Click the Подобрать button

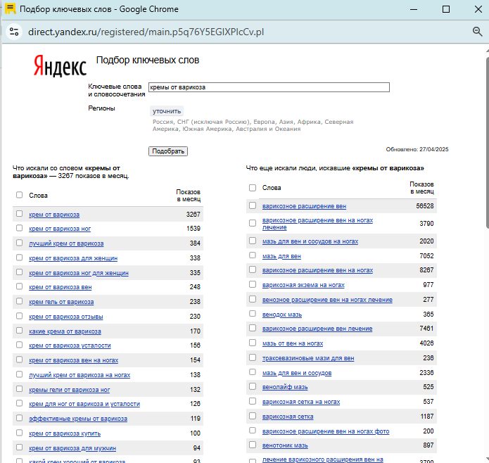pos(167,151)
